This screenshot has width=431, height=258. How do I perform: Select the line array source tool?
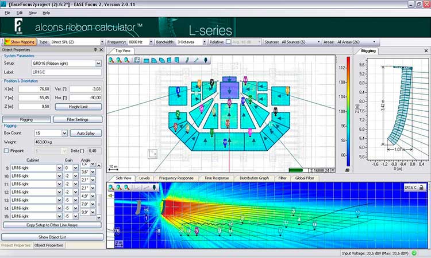pos(187,60)
